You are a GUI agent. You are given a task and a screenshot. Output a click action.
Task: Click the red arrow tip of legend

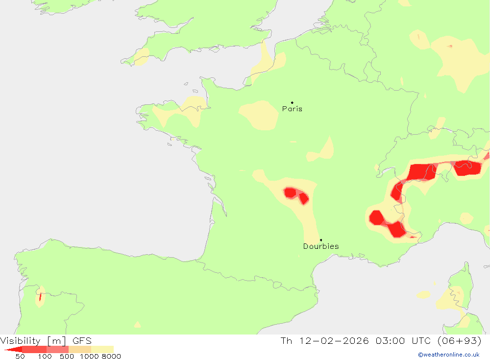[13, 349]
